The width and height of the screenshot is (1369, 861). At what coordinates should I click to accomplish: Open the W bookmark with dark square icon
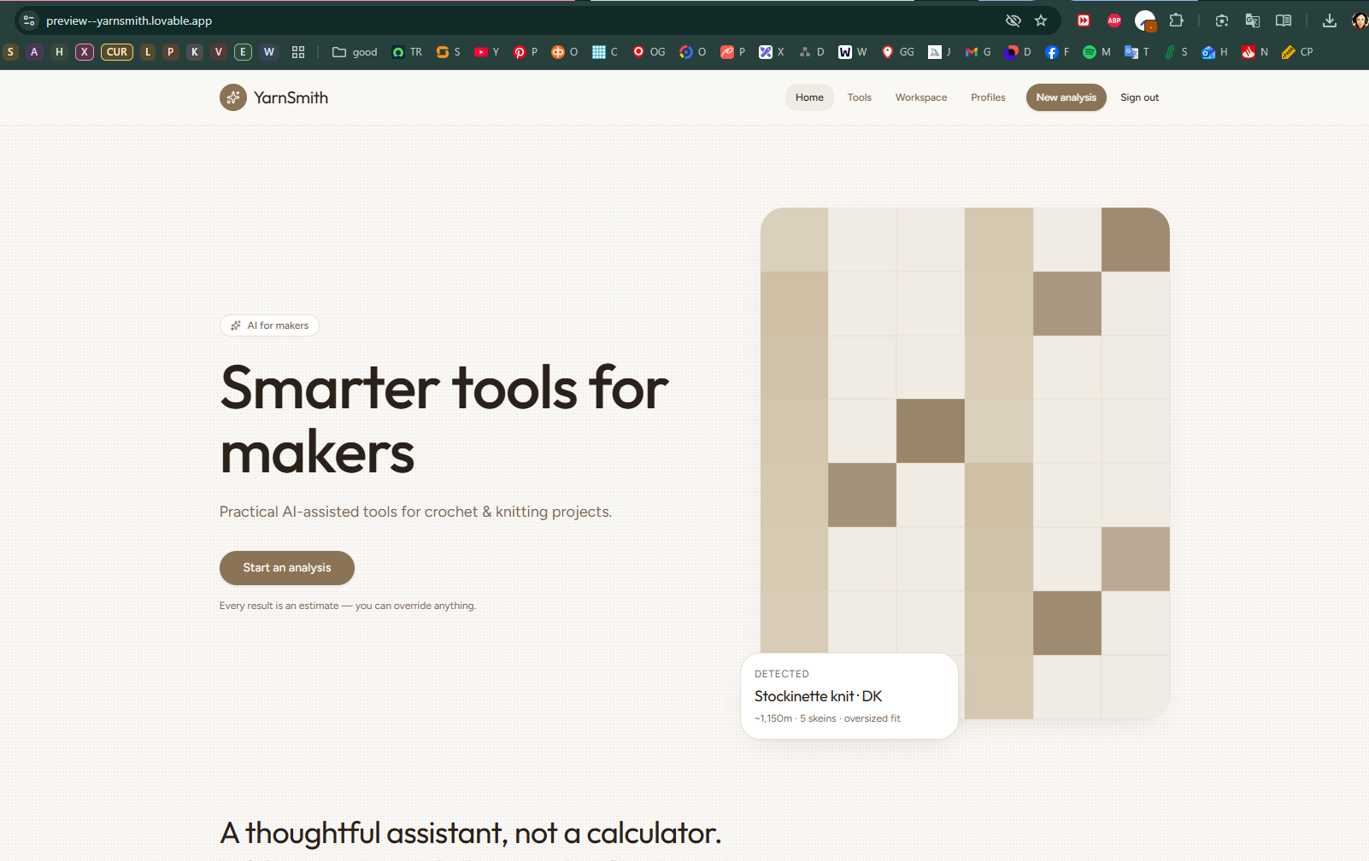(x=853, y=52)
